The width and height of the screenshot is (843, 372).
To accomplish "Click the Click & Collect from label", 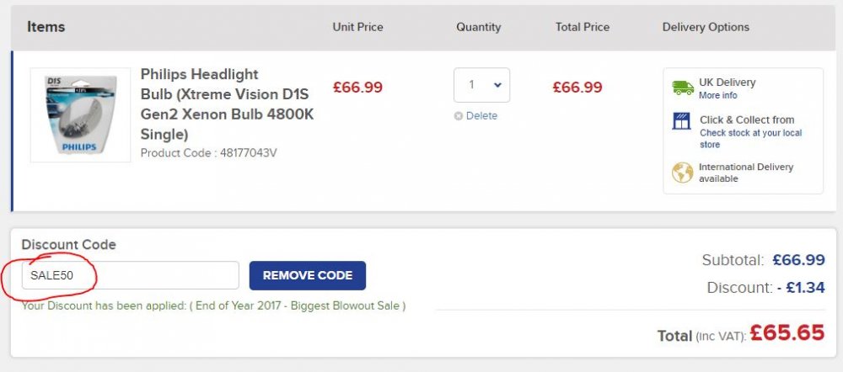I will click(x=747, y=120).
